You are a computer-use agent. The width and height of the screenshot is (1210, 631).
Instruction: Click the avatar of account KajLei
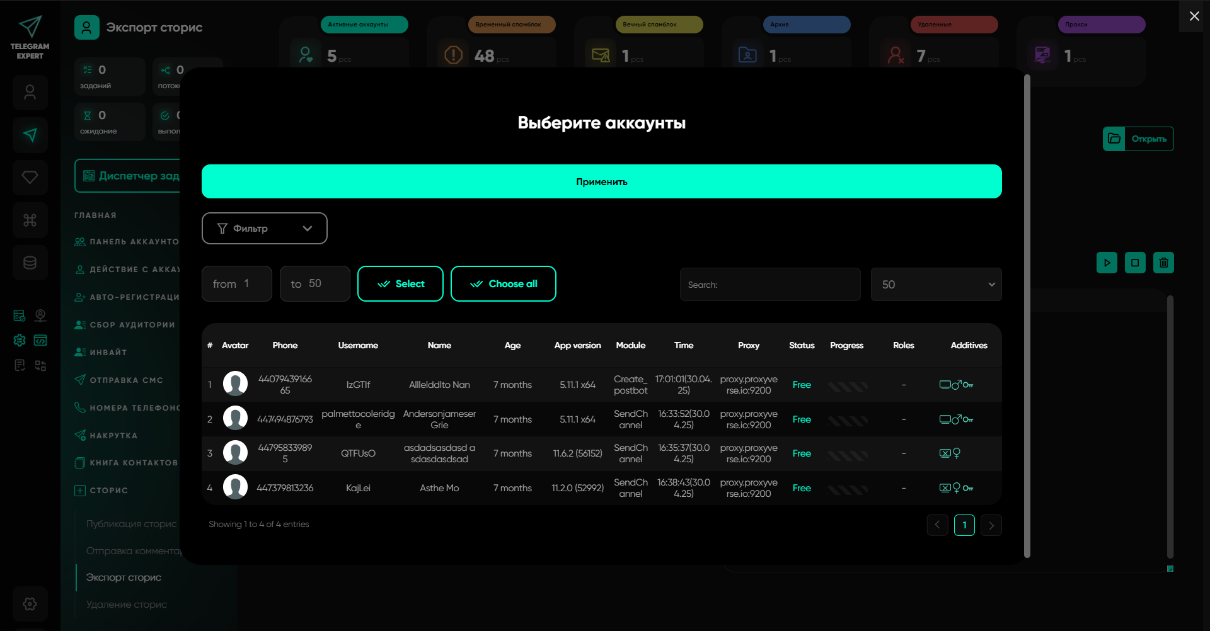coord(235,487)
